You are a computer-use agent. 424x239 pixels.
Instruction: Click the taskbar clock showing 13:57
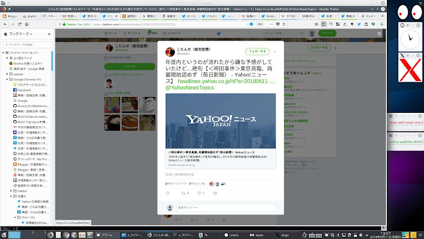[386, 235]
